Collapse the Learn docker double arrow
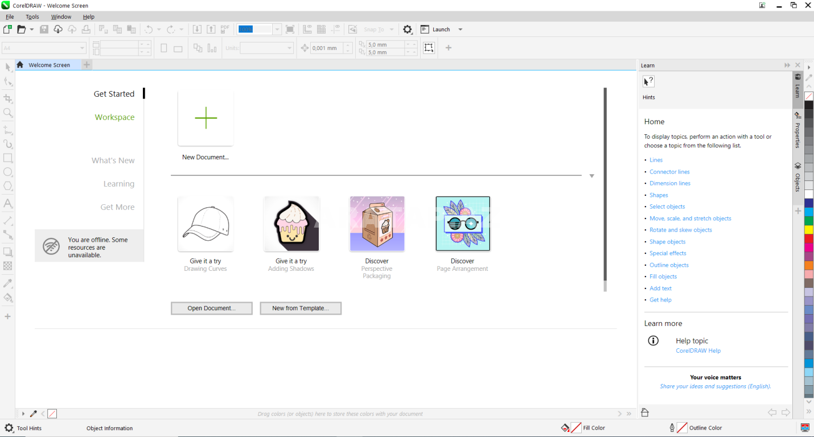The height and width of the screenshot is (437, 814). [787, 65]
